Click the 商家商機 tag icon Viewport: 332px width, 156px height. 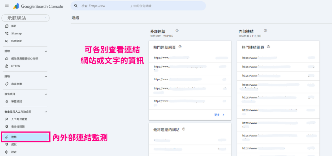point(7,84)
